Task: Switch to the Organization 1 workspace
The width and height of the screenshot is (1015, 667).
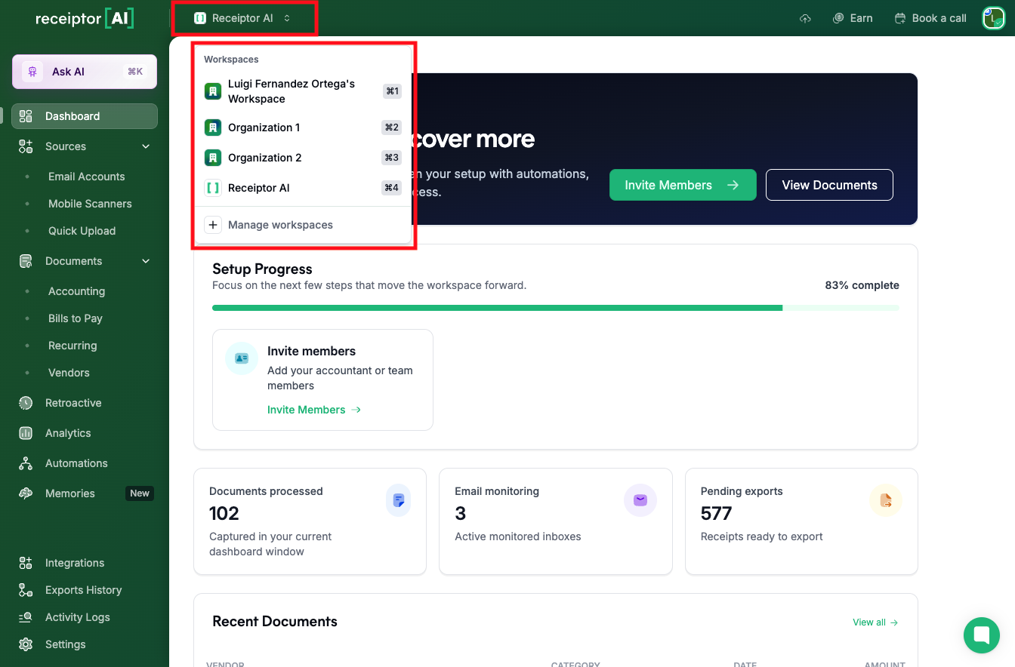Action: (303, 128)
